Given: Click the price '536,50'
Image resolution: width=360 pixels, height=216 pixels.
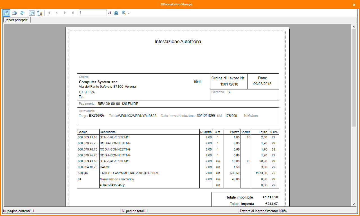Looking at the screenshot, I should pyautogui.click(x=235, y=173).
